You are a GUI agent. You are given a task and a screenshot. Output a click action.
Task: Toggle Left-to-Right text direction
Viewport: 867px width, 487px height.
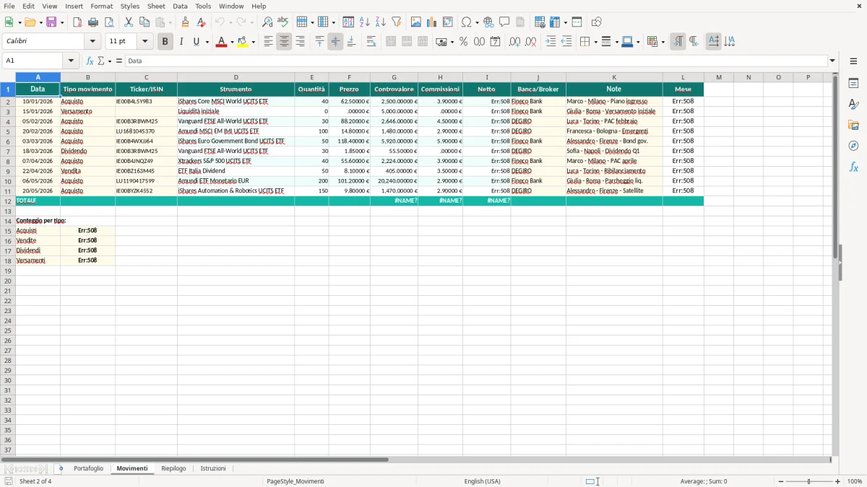point(678,42)
